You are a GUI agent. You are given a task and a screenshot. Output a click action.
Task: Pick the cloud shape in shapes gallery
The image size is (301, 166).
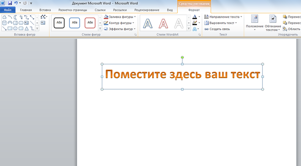pyautogui.click(x=4, y=17)
